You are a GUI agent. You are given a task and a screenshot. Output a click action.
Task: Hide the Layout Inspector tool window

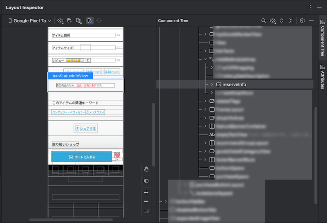point(319,7)
